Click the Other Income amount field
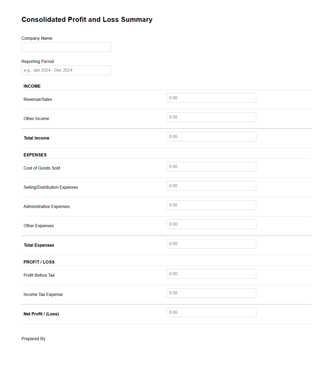Viewport: 333px width, 392px height. tap(211, 117)
